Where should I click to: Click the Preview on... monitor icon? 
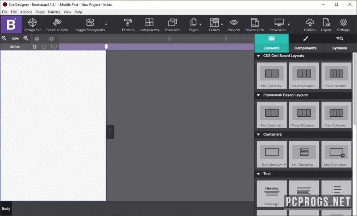pyautogui.click(x=279, y=22)
